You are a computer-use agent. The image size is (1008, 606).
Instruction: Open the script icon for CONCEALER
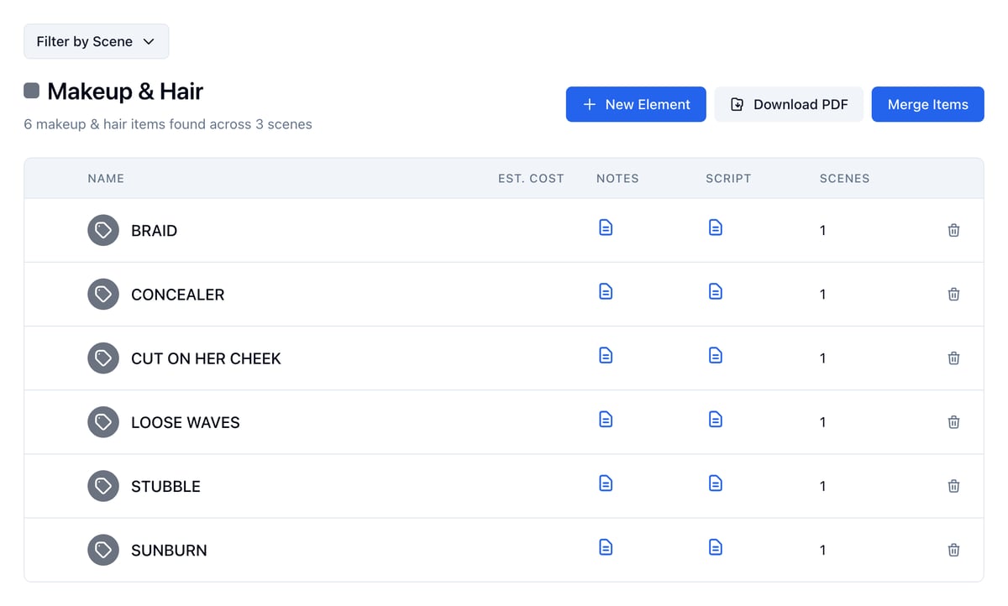point(716,291)
